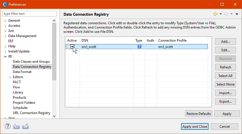The width and height of the screenshot is (242, 134).
Task: Close the Preferences window
Action: click(x=235, y=4)
